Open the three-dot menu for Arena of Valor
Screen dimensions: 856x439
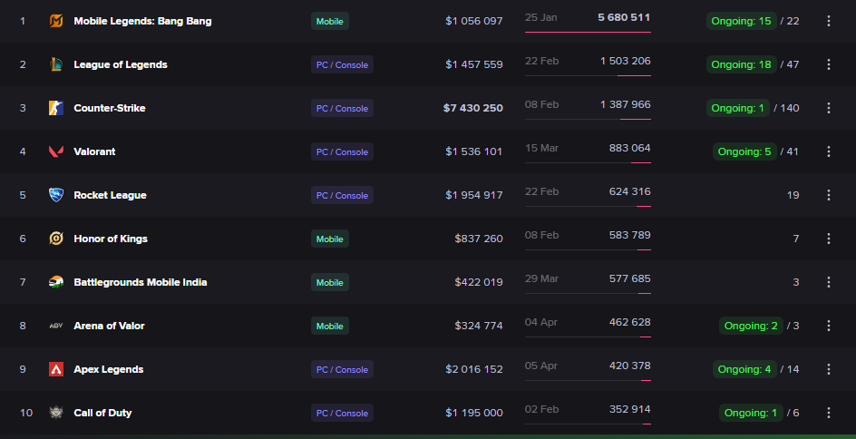828,326
